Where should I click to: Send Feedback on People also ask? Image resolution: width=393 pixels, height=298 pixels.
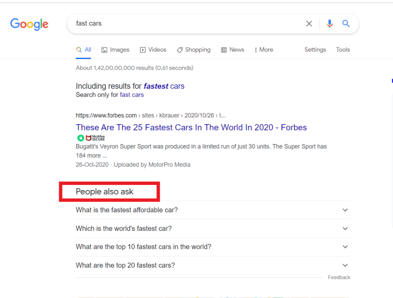339,277
